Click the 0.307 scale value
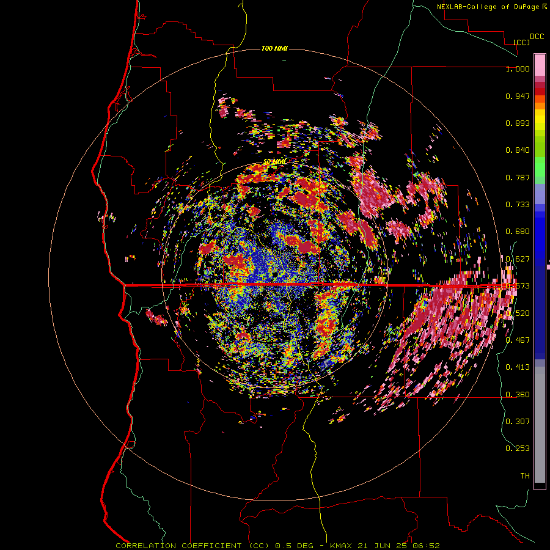Viewport: 550px width, 550px height. point(518,421)
